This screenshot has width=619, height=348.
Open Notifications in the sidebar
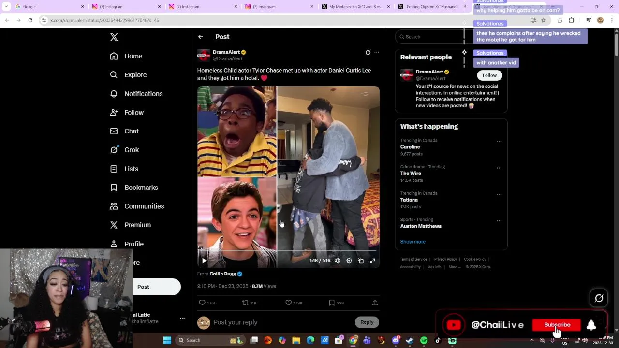click(x=136, y=94)
